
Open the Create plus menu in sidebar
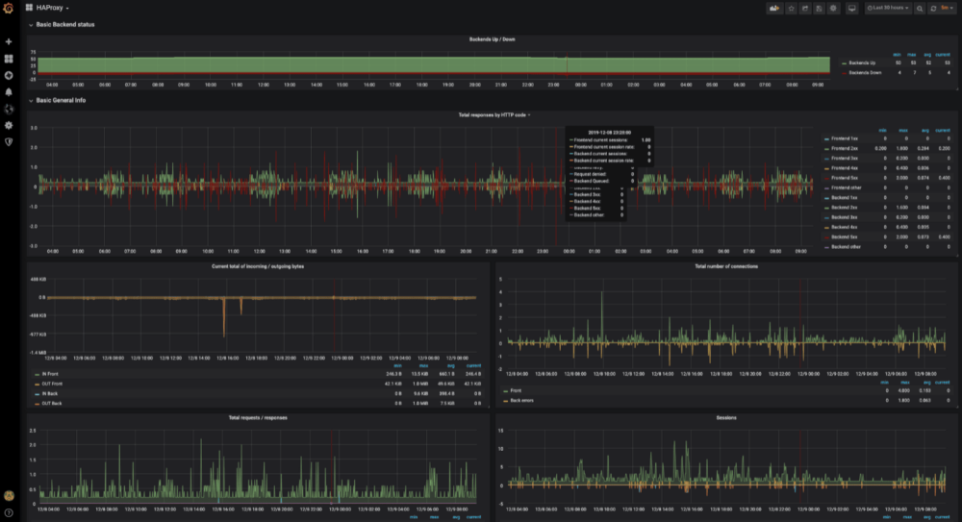point(9,42)
